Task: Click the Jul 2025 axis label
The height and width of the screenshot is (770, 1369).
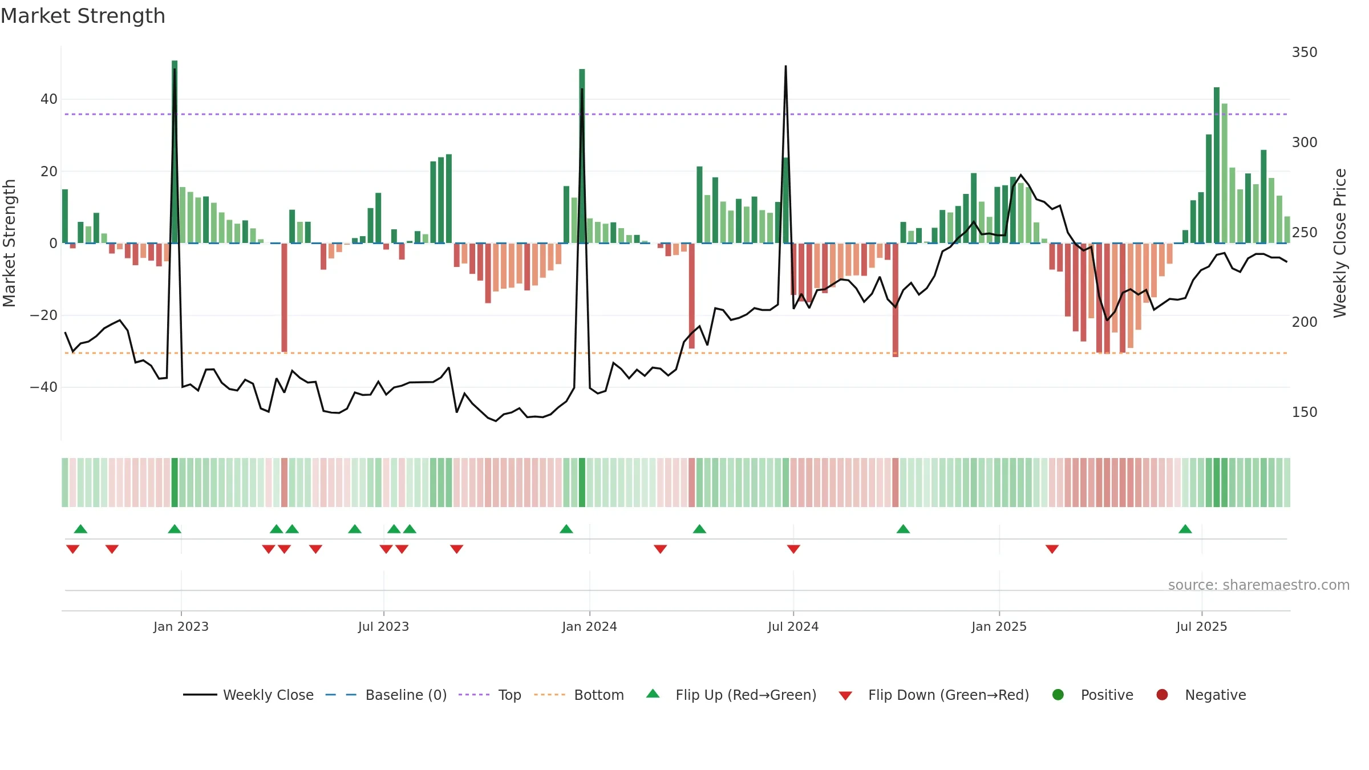Action: point(1201,626)
